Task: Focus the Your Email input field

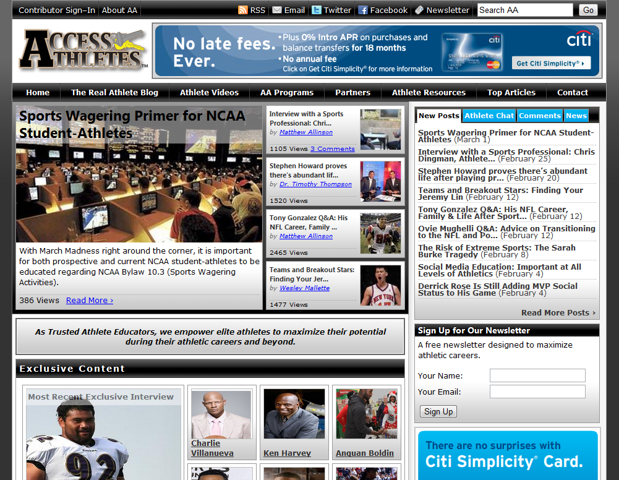Action: (537, 392)
